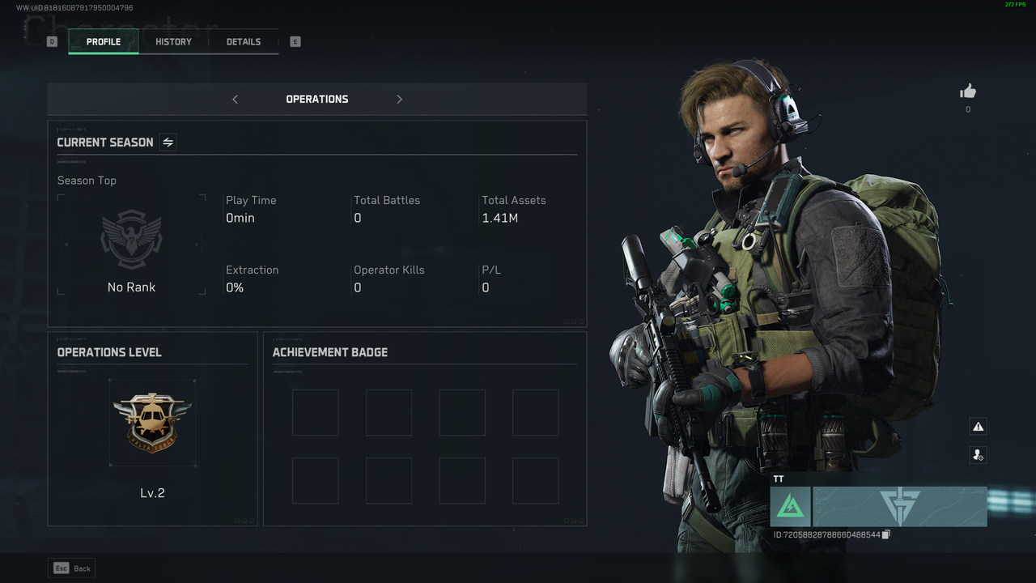Image resolution: width=1036 pixels, height=583 pixels.
Task: Toggle the Current Season swap switch
Action: (x=168, y=143)
